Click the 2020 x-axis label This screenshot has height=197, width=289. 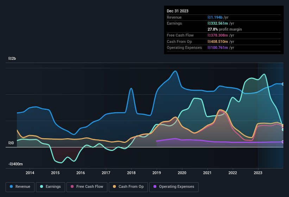pyautogui.click(x=182, y=173)
